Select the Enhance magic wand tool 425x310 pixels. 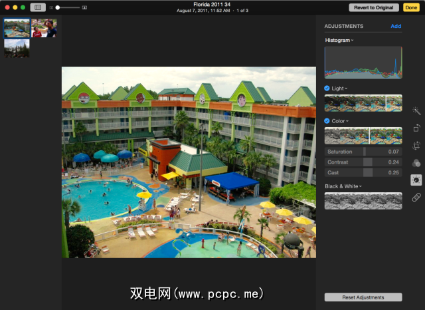(x=416, y=110)
